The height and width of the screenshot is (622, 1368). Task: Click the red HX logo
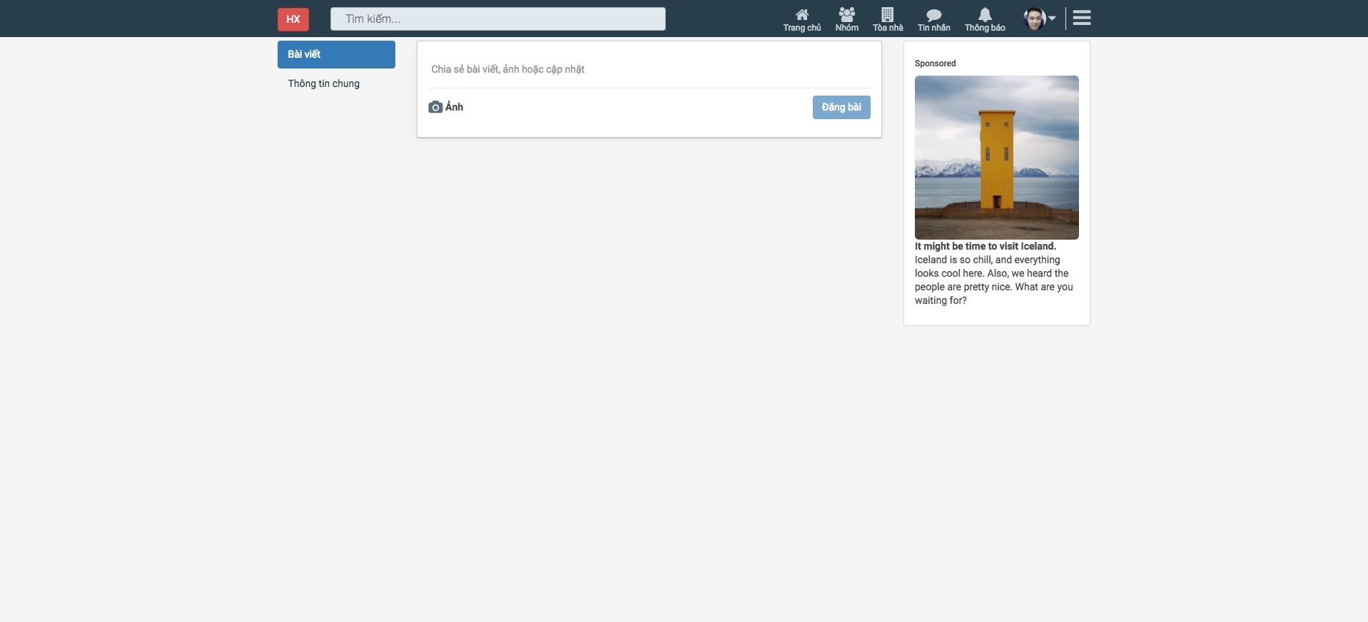[293, 19]
